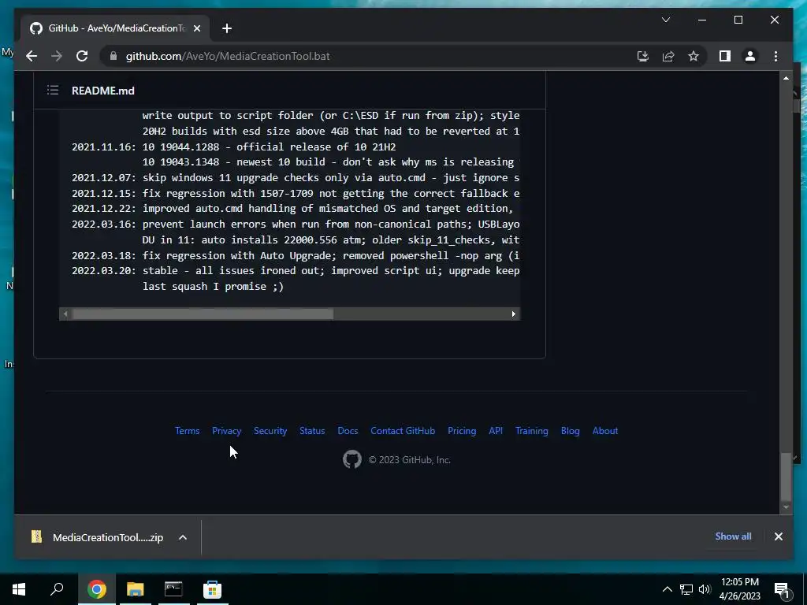
Task: Open the Training footer link
Action: [x=532, y=431]
